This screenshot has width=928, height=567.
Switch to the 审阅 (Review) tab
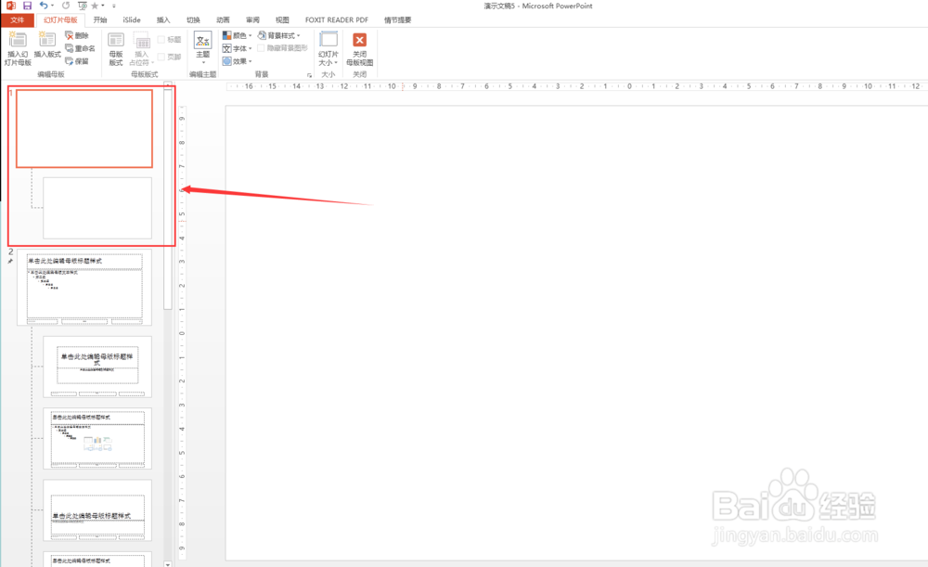click(x=252, y=19)
